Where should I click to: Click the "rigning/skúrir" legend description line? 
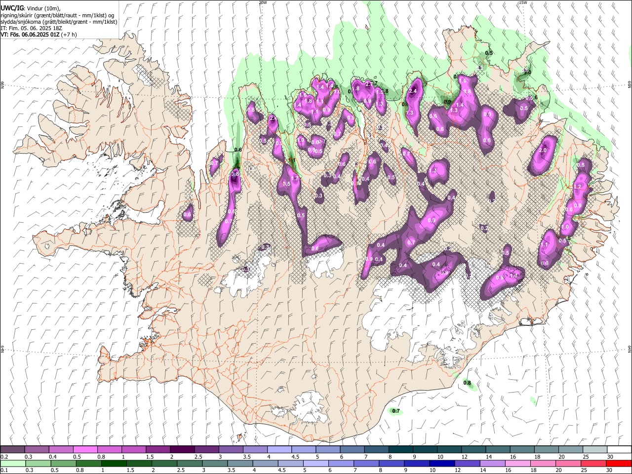pos(57,15)
